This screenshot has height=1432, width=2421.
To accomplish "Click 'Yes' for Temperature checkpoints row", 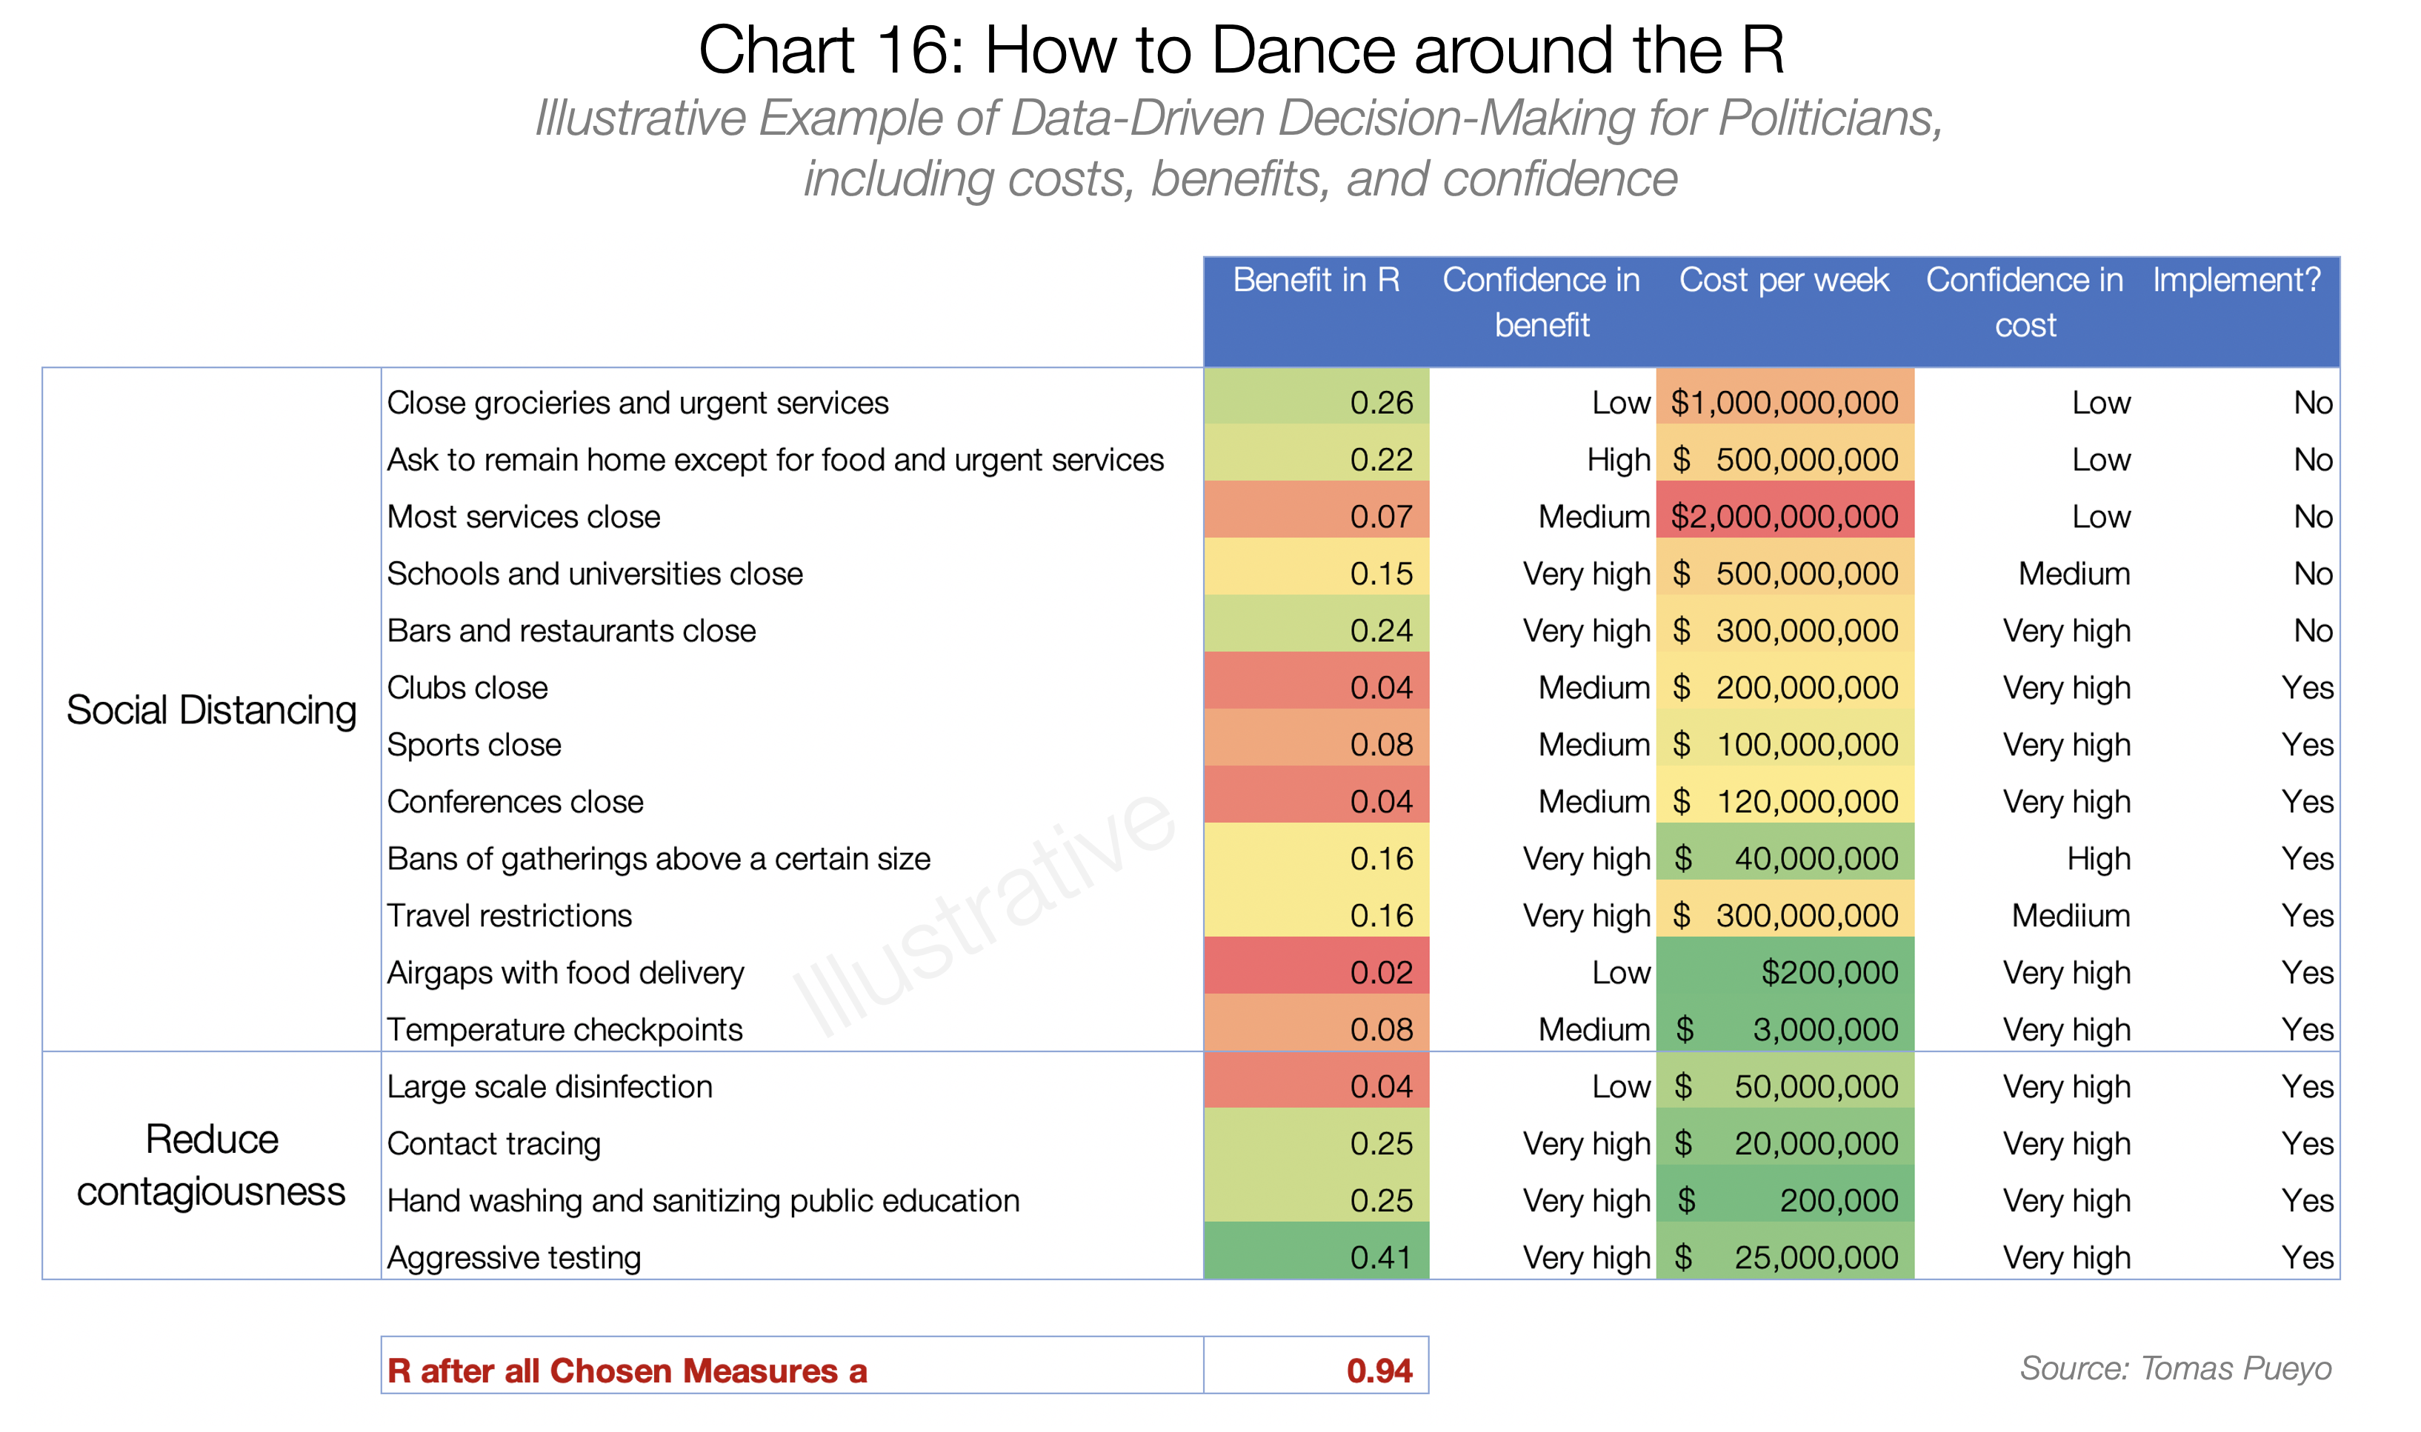I will pyautogui.click(x=2306, y=1028).
